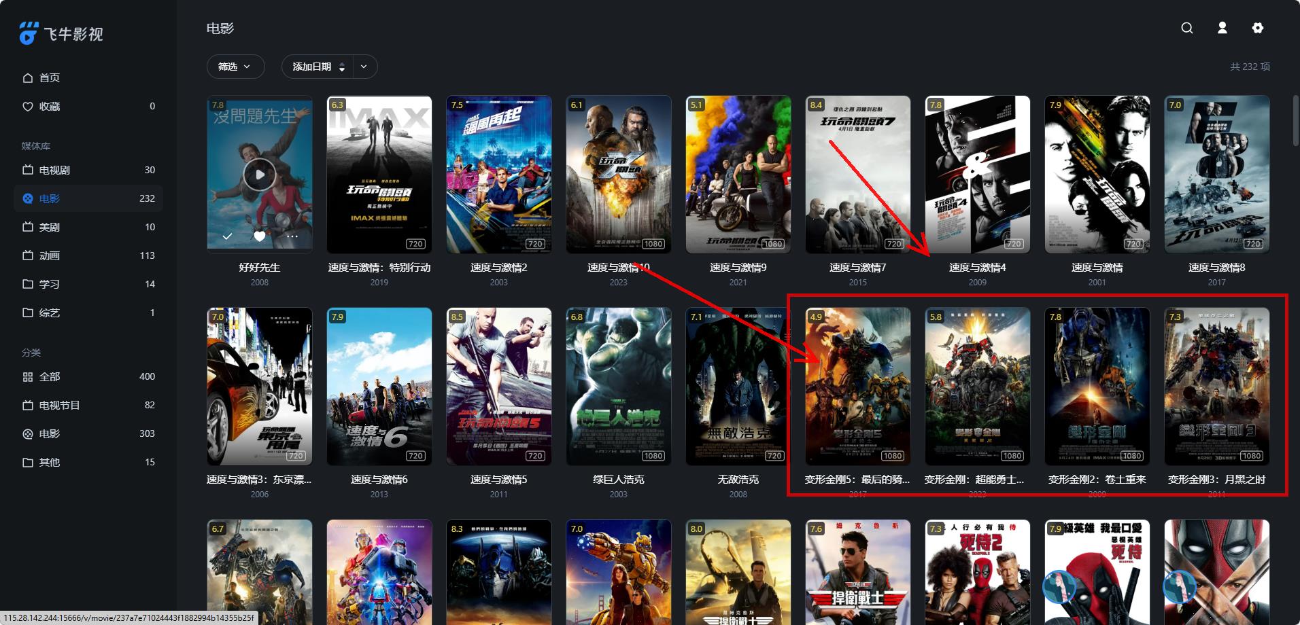This screenshot has height=625, width=1300.
Task: Open the 速度与激情3：东京漂移 poster
Action: point(260,387)
